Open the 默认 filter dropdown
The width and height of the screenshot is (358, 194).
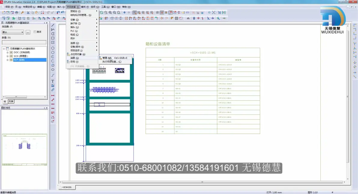pos(13,32)
